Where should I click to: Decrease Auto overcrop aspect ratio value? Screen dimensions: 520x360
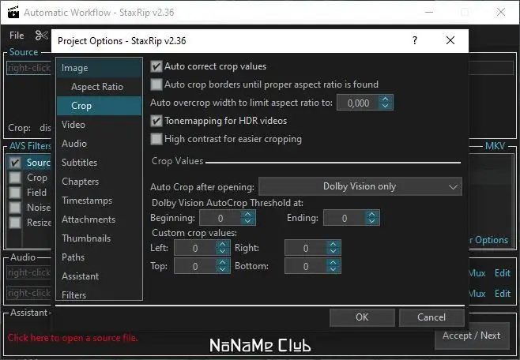point(385,106)
